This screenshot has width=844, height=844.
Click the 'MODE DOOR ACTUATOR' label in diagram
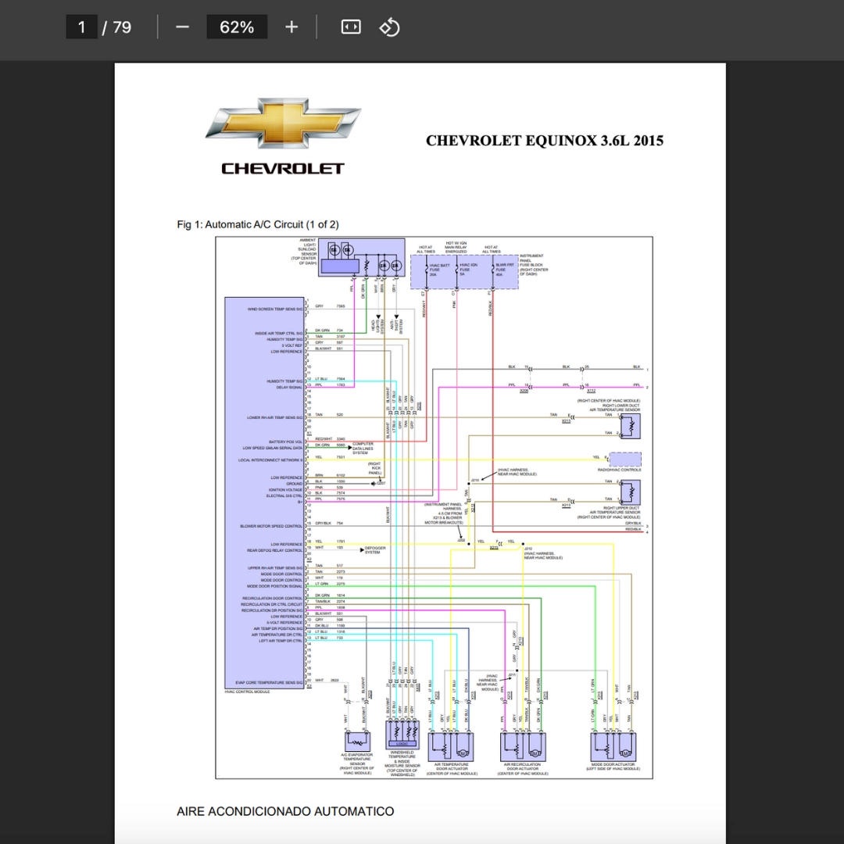[613, 767]
